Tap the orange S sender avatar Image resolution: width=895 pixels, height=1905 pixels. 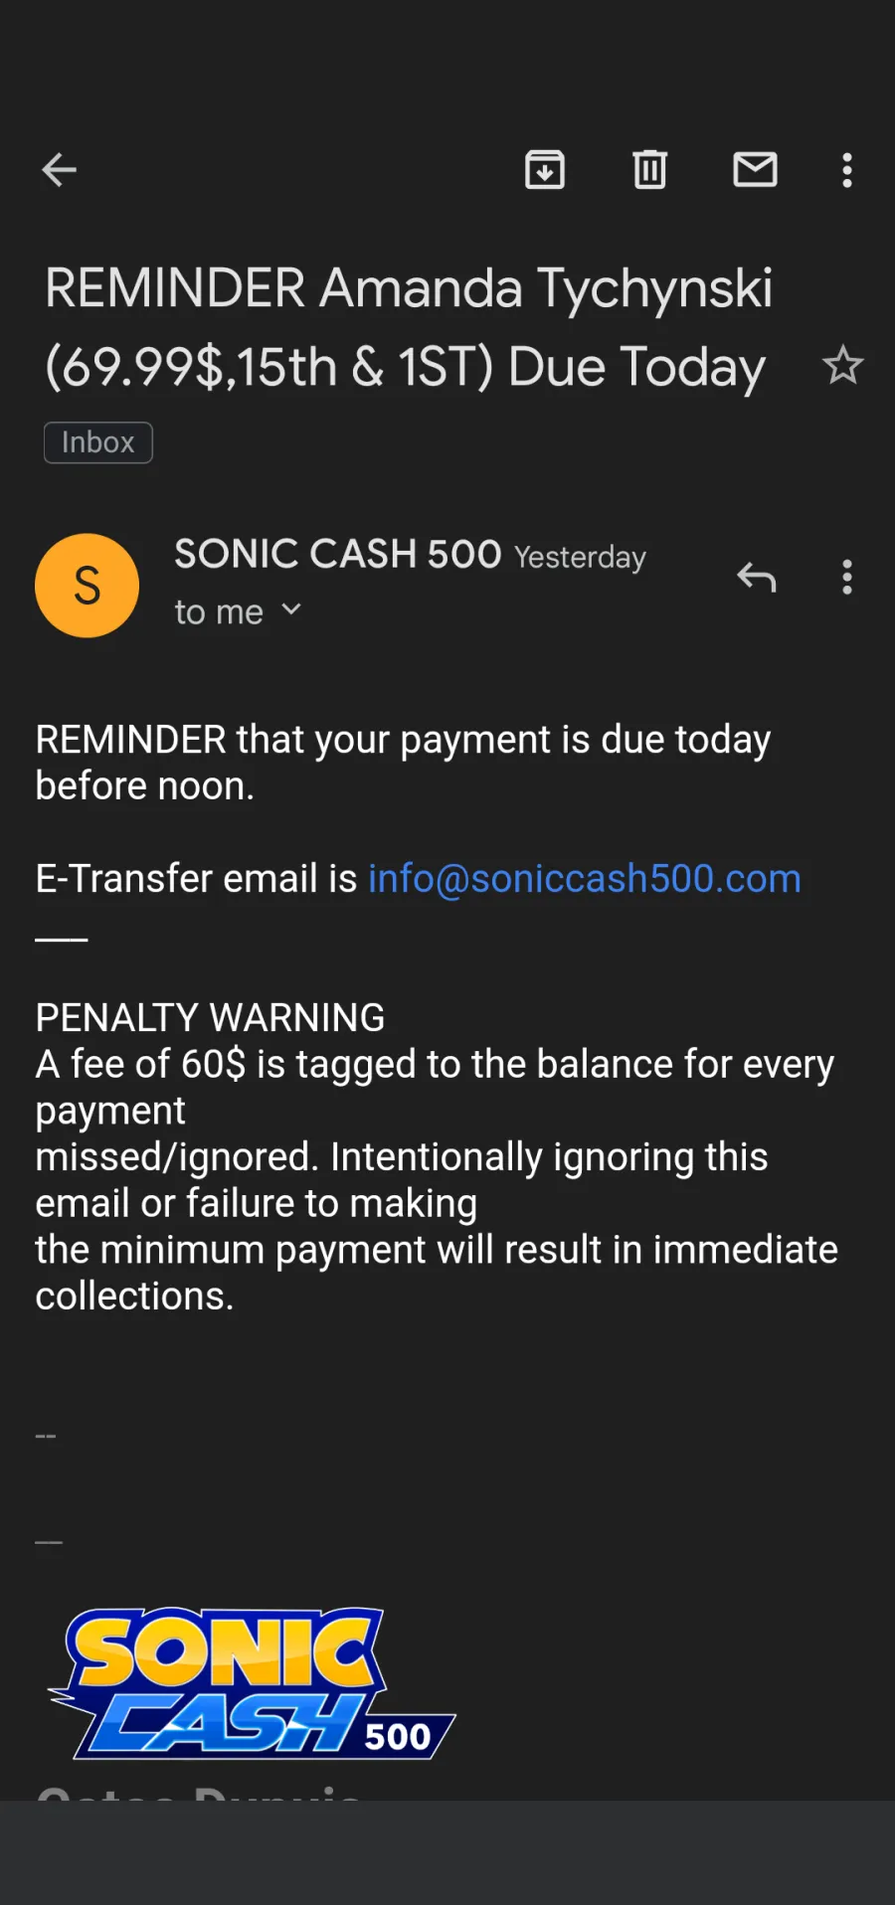[x=88, y=586]
